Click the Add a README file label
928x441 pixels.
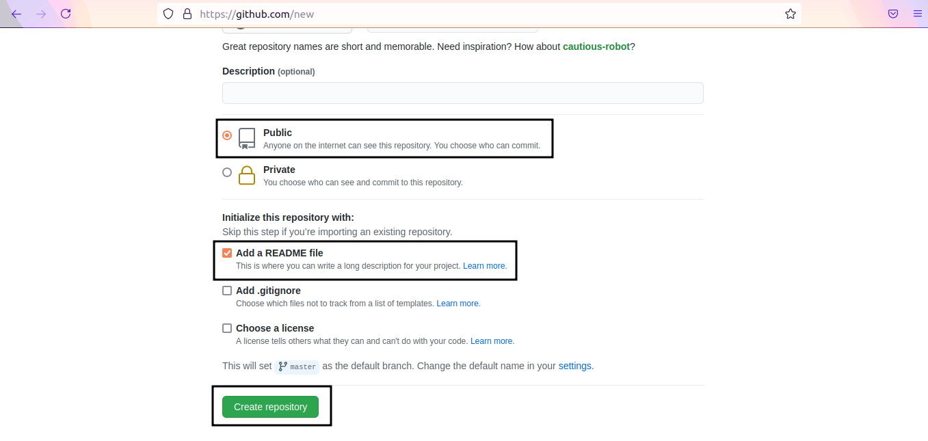click(x=280, y=253)
